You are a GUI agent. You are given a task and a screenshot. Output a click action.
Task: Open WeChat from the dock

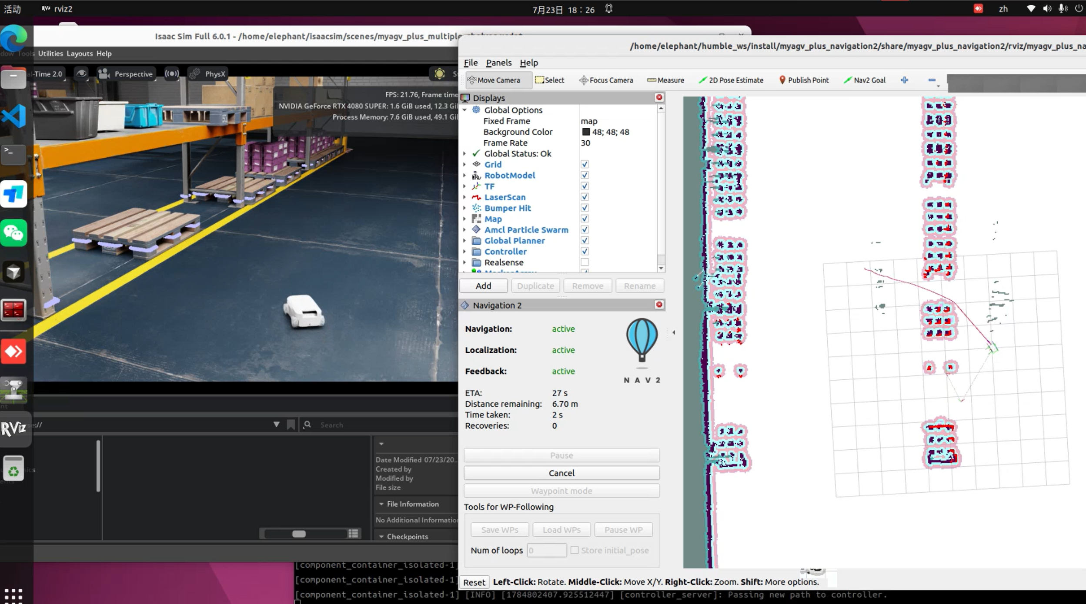coord(13,233)
